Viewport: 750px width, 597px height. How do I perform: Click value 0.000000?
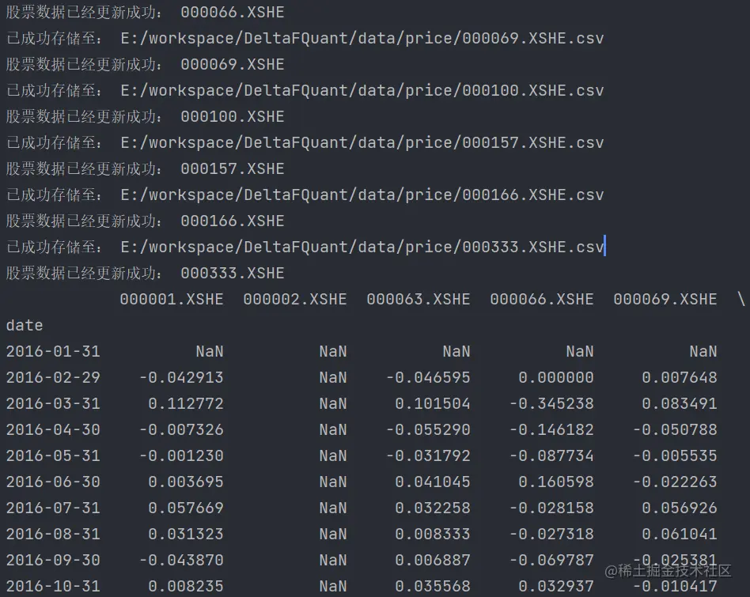tap(556, 378)
